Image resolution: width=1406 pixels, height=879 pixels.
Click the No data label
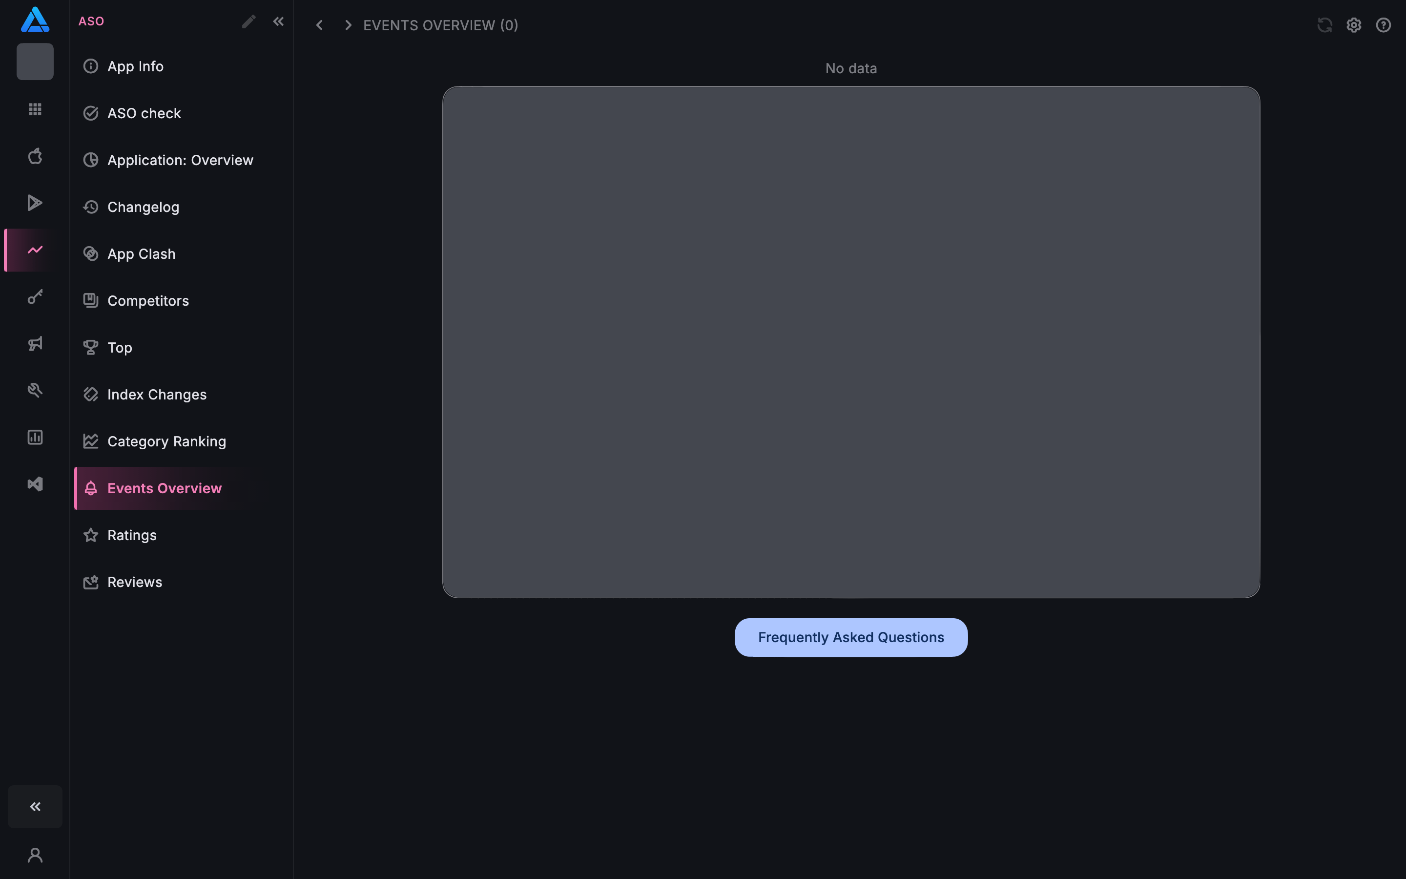coord(851,68)
